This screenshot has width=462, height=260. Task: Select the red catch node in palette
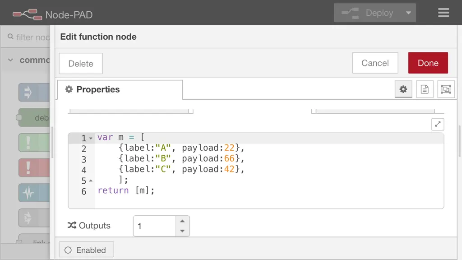click(x=34, y=167)
